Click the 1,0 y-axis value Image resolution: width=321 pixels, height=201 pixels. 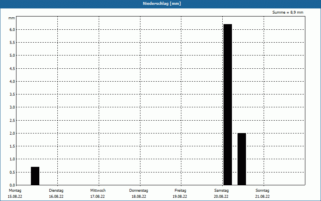tap(12, 159)
